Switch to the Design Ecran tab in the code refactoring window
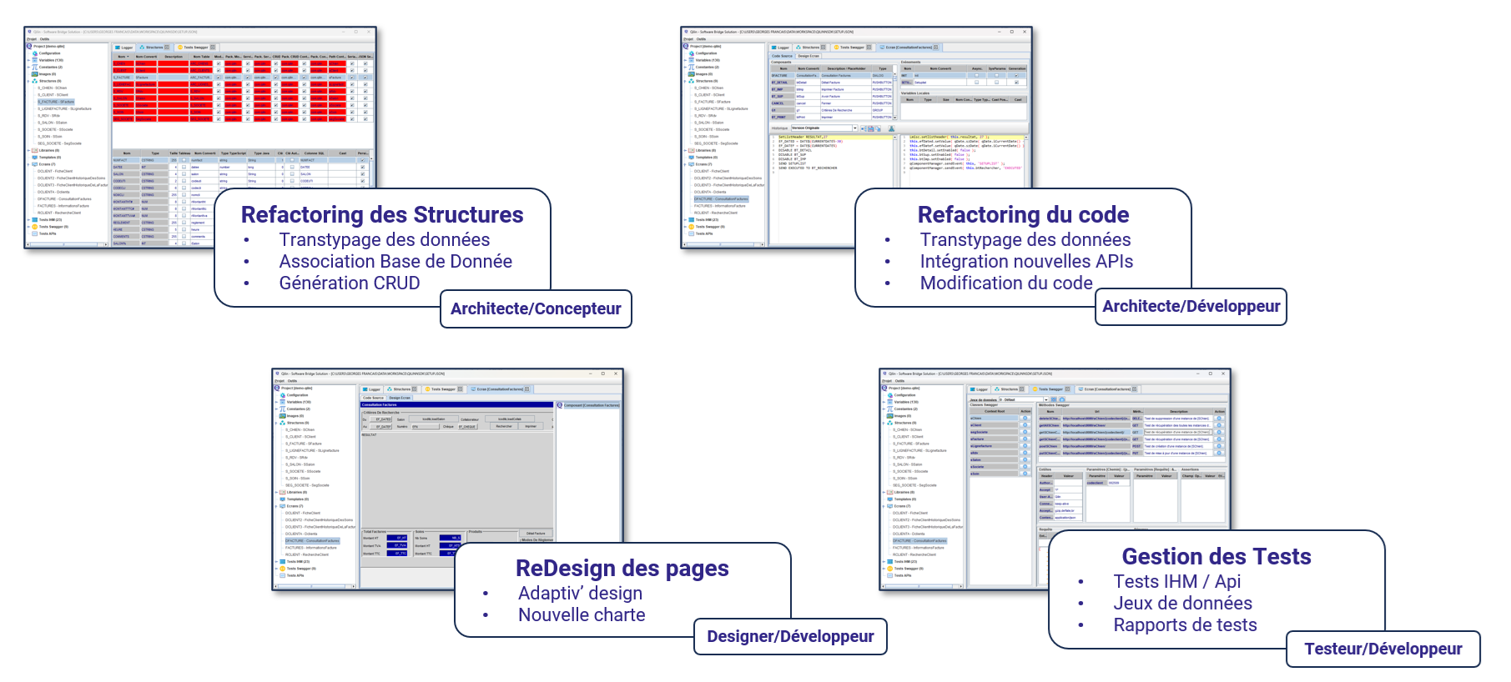This screenshot has height=682, width=1511. click(808, 56)
